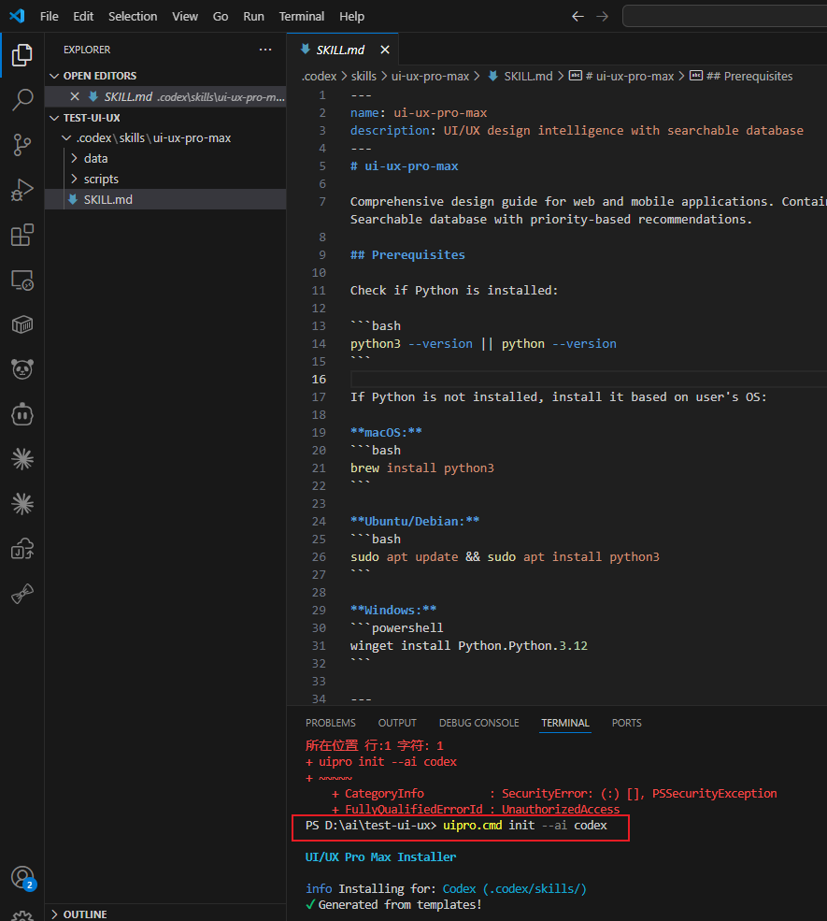Open the Accounts menu with badge 2
The height and width of the screenshot is (921, 827).
click(22, 878)
